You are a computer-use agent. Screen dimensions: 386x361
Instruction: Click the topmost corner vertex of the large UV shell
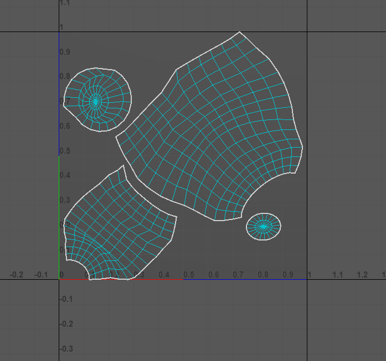[239, 32]
